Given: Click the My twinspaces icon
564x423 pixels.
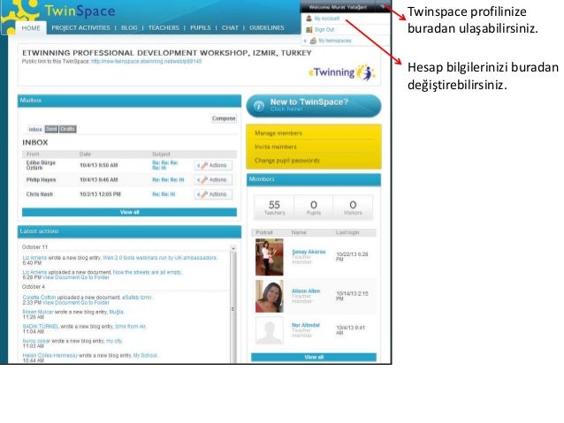Looking at the screenshot, I should click(x=313, y=41).
